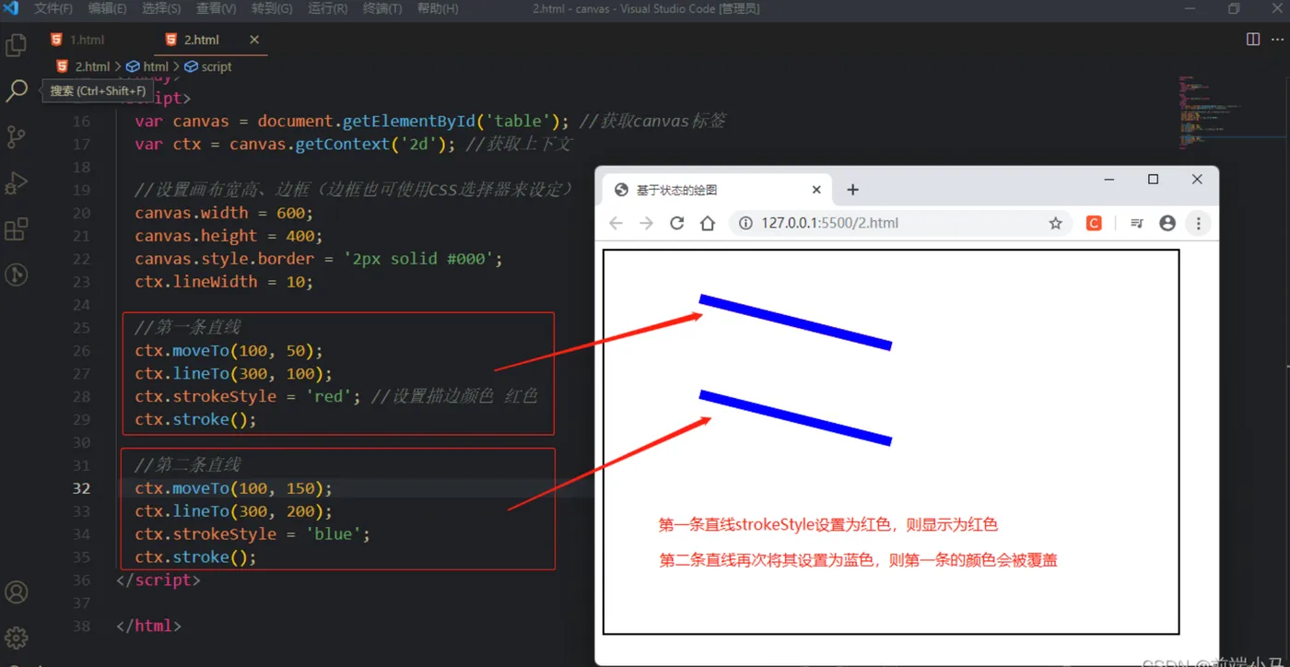Click line number 32 in the gutter
This screenshot has height=667, width=1290.
pos(81,488)
